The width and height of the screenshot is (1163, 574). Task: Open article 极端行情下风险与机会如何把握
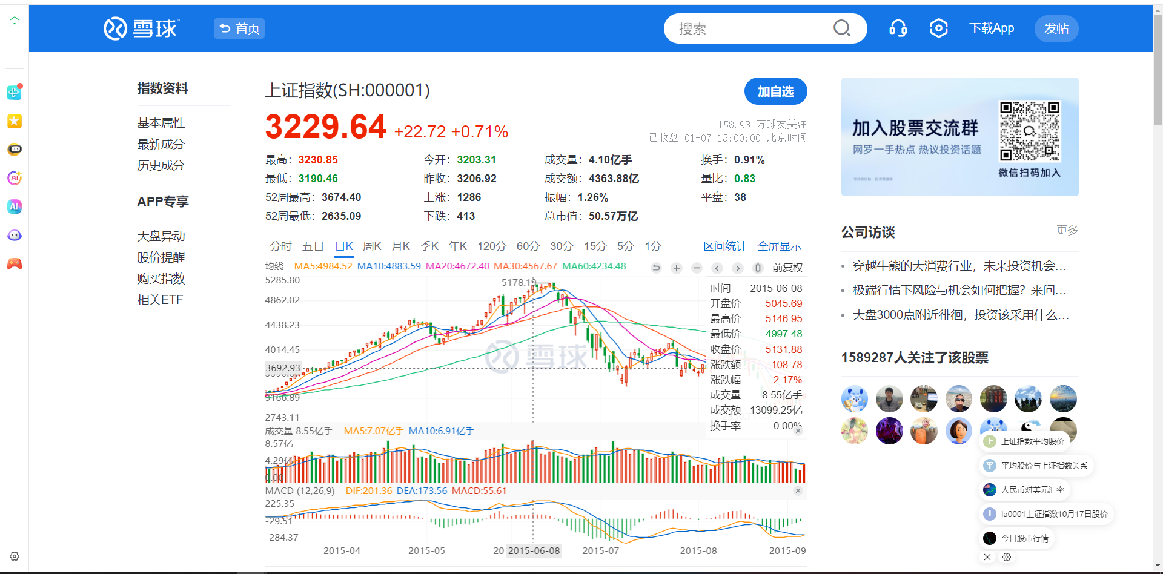pos(959,290)
